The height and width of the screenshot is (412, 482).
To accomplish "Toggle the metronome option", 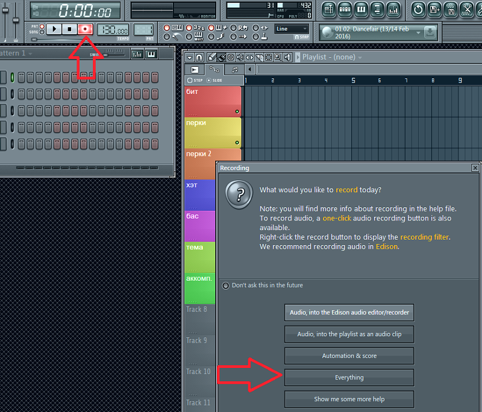I will (167, 37).
